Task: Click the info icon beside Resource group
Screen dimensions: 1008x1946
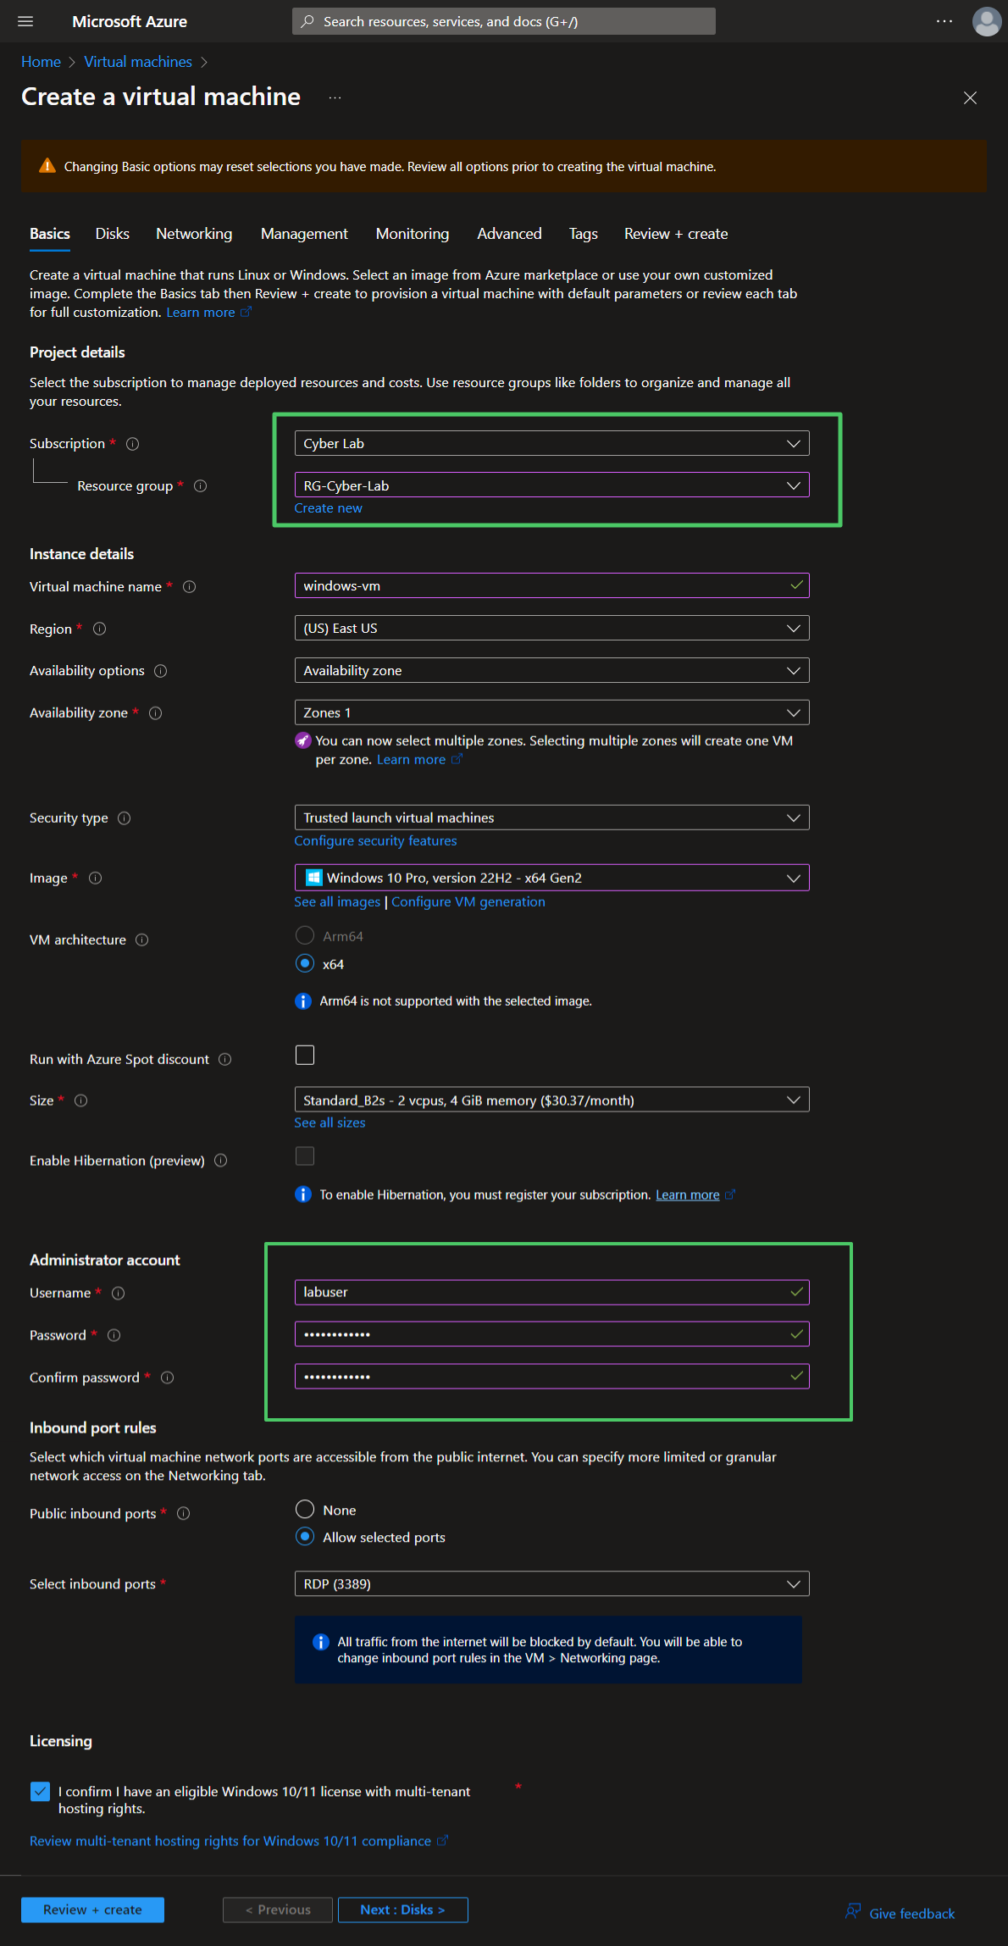Action: click(201, 486)
